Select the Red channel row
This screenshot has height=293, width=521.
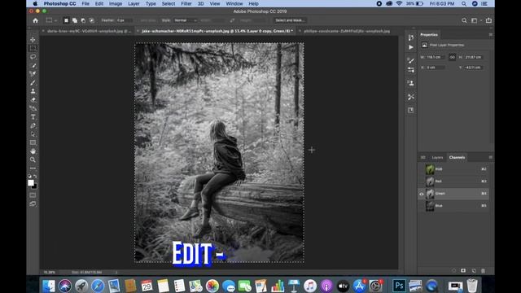pos(453,181)
